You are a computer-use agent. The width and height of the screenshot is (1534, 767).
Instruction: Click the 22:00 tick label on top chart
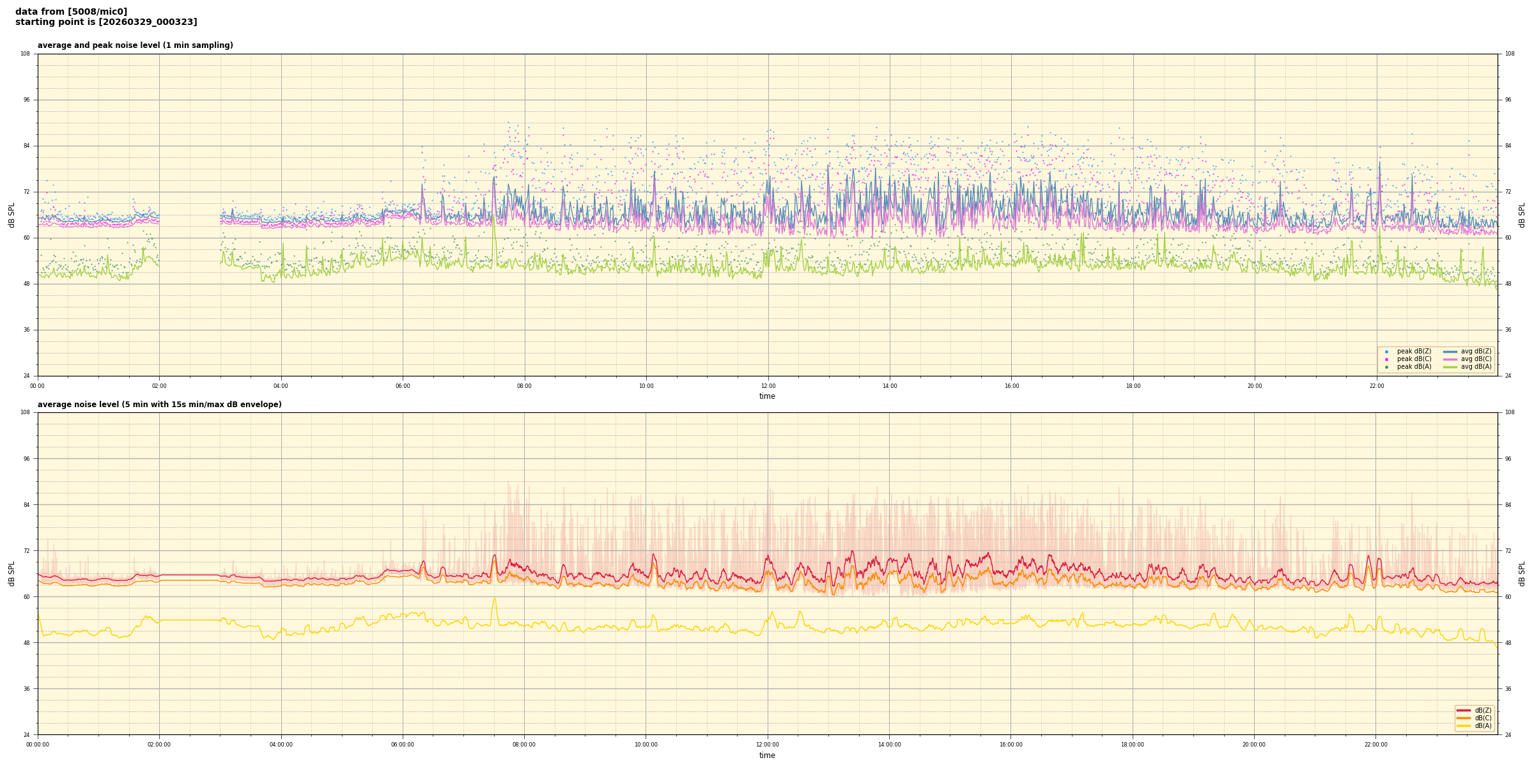[x=1376, y=386]
